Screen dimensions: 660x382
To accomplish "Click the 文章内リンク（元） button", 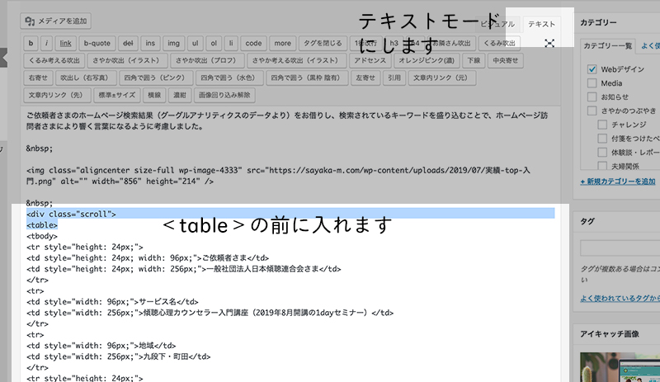I will pyautogui.click(x=442, y=78).
